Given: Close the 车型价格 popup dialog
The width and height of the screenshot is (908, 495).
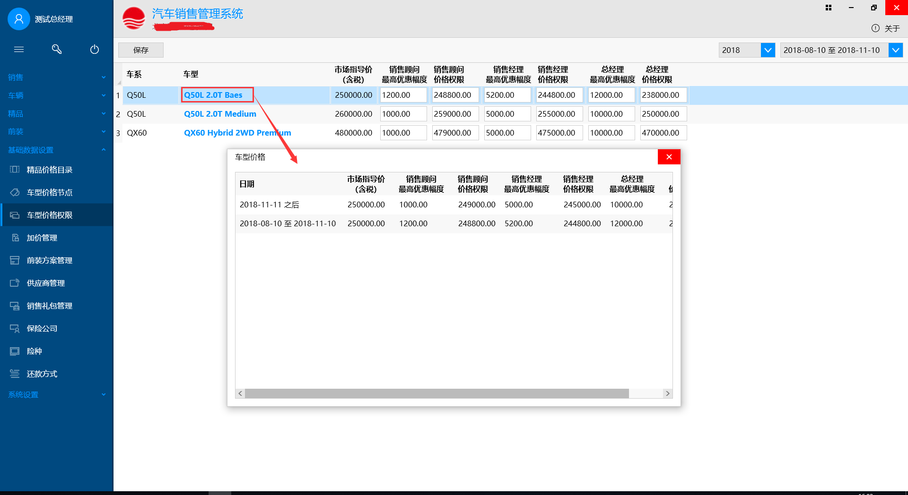Looking at the screenshot, I should (669, 157).
